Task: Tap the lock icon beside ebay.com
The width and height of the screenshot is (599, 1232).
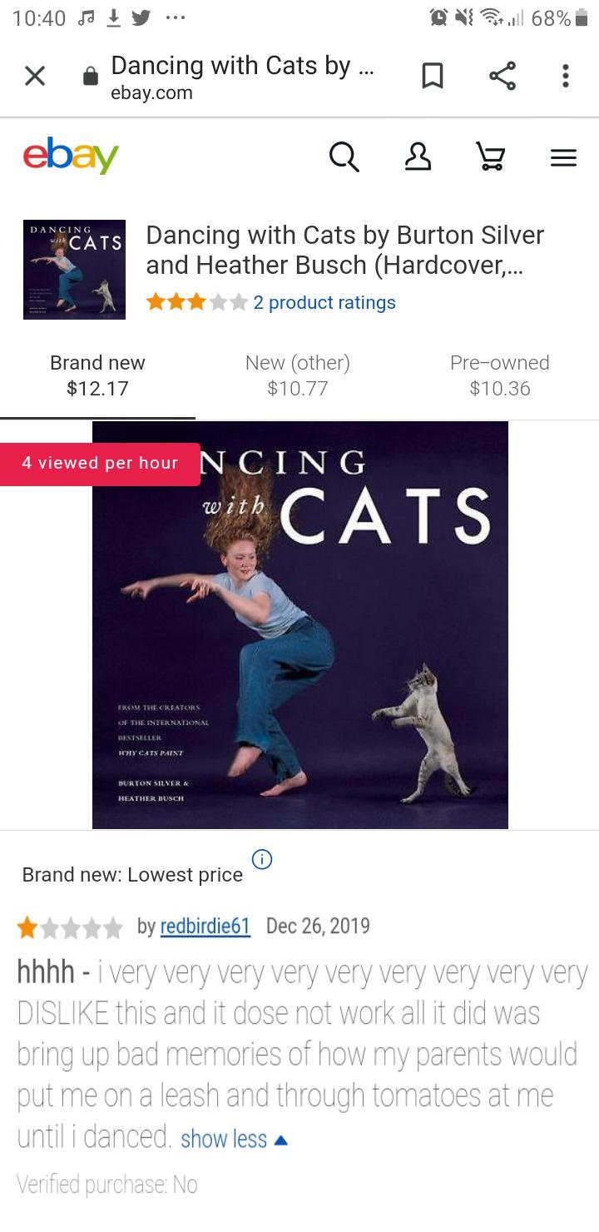Action: (x=91, y=77)
